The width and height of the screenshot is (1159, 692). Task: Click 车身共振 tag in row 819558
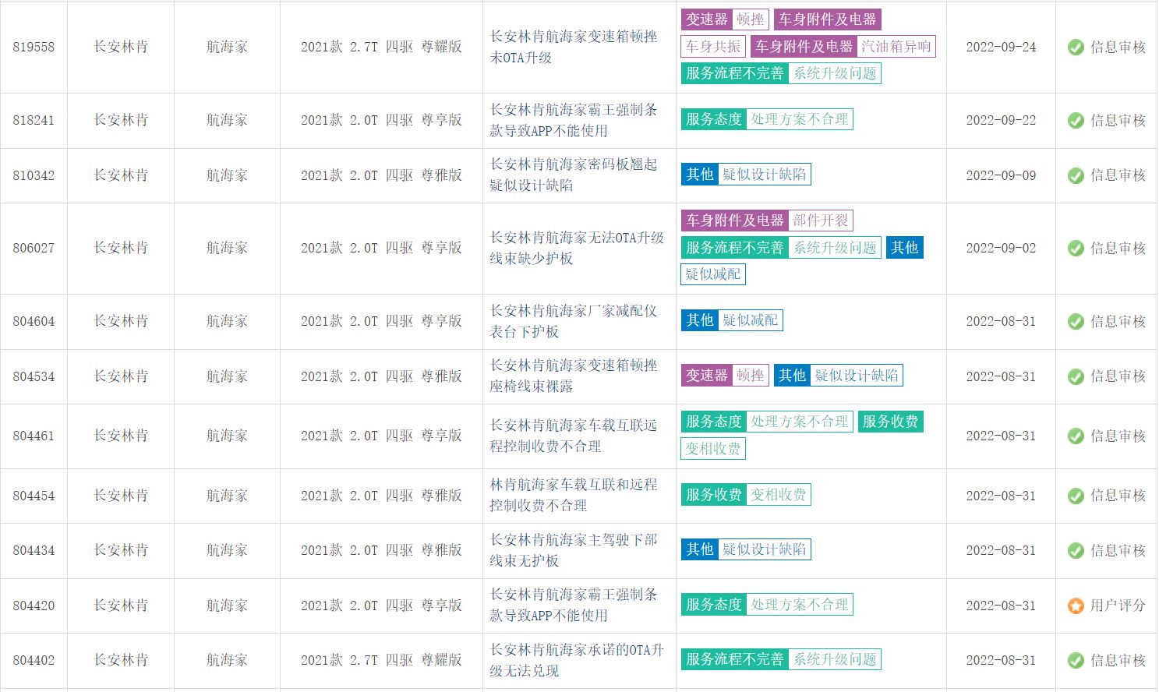click(x=713, y=47)
